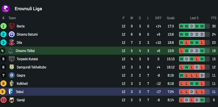The image size is (218, 107).
Task: Click the Gagra team crest
Action: (12, 75)
